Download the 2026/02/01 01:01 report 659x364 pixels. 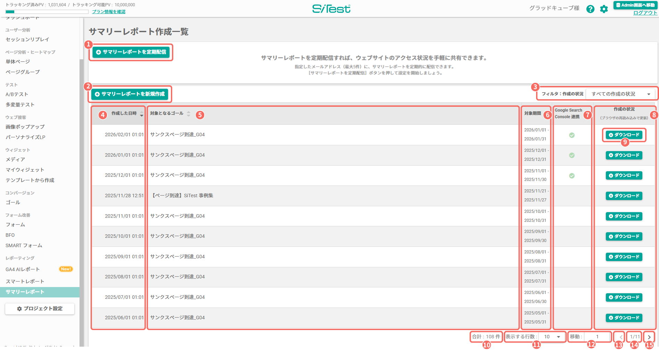pyautogui.click(x=624, y=135)
